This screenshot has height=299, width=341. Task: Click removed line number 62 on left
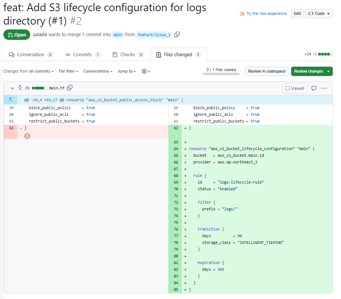coord(11,128)
